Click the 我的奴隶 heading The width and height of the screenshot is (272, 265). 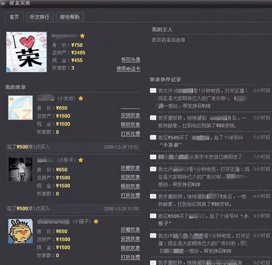16,87
